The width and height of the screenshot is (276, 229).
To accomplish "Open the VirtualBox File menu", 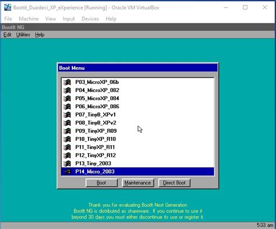I will pos(8,19).
